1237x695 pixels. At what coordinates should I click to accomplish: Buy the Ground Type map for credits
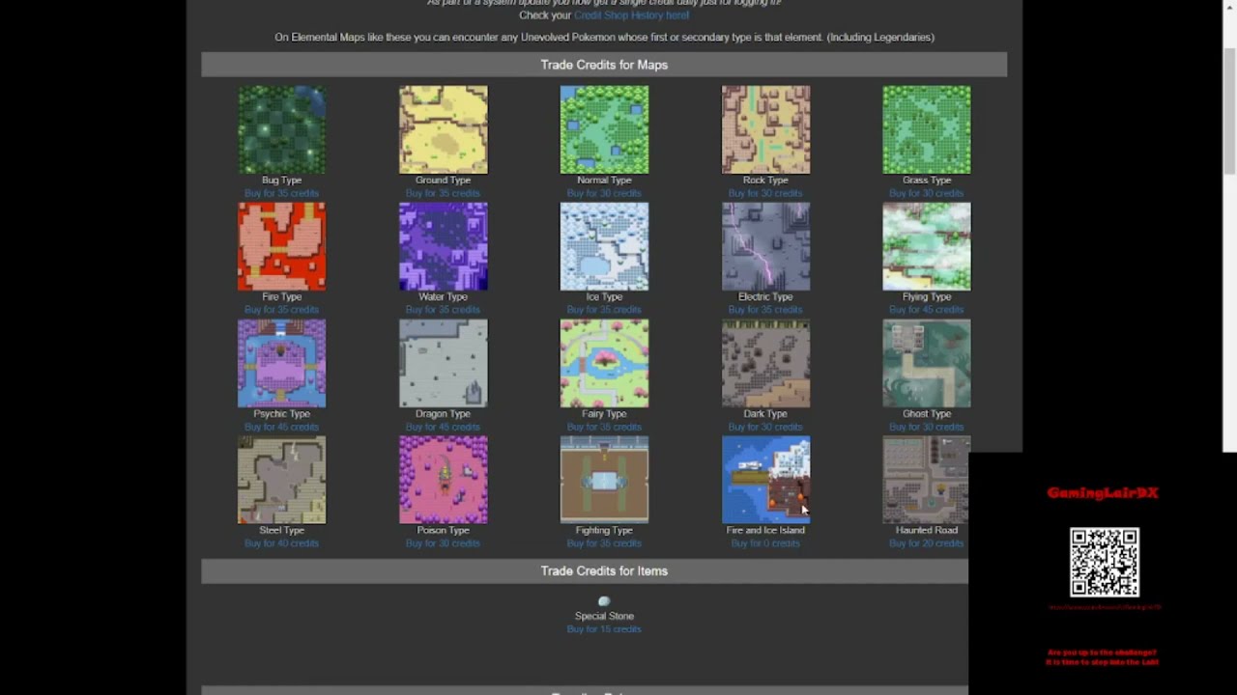coord(443,193)
